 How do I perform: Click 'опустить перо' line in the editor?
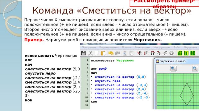tap(108, 81)
